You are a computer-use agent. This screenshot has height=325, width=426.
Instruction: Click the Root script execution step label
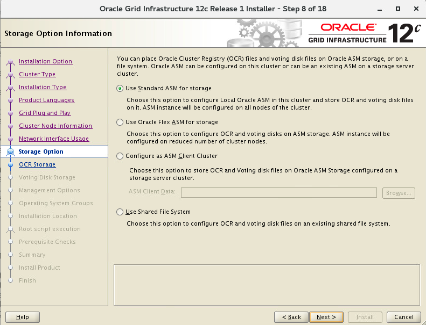pyautogui.click(x=50, y=229)
